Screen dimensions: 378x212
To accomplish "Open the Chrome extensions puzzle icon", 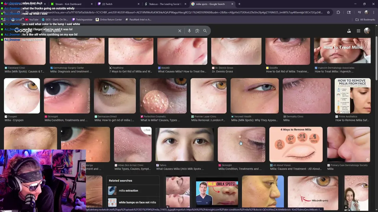I will point(338,12).
